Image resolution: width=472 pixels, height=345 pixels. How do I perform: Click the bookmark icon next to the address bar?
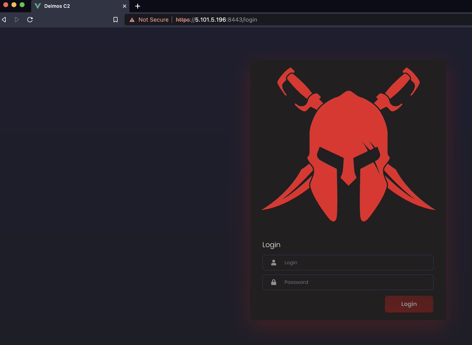click(115, 20)
